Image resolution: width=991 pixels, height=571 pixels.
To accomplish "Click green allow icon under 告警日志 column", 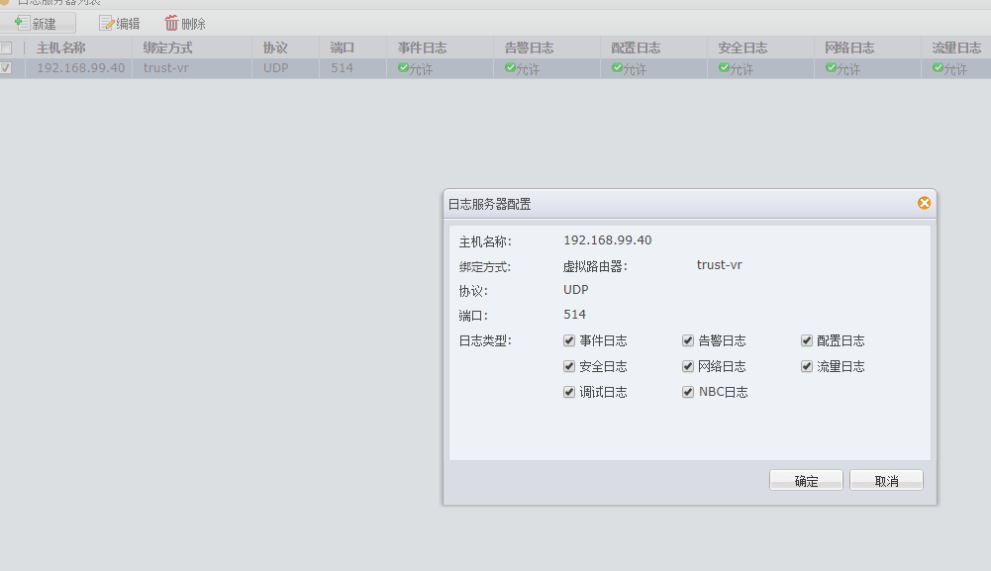I will (x=510, y=68).
